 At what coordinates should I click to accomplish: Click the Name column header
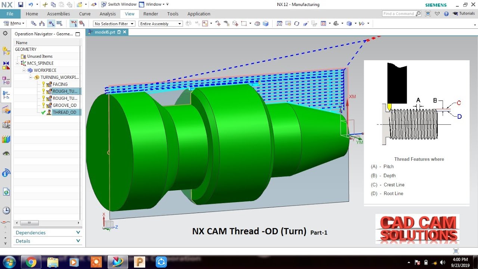tap(47, 43)
